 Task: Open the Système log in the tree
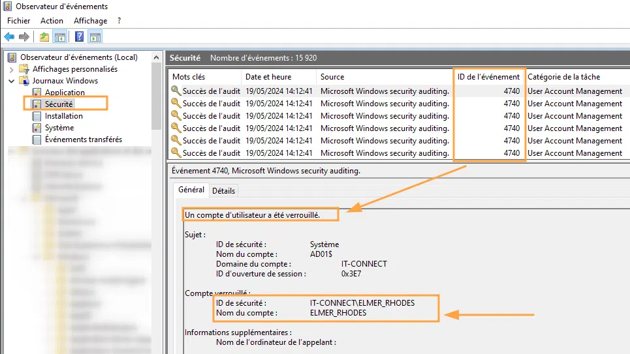(x=59, y=128)
